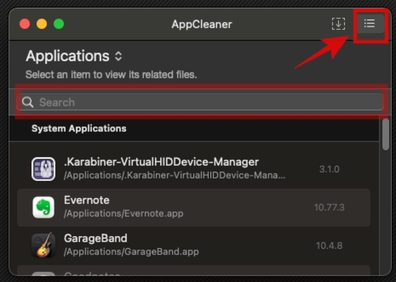396x282 pixels.
Task: Click the drop-zone download arrow icon
Action: pos(338,24)
